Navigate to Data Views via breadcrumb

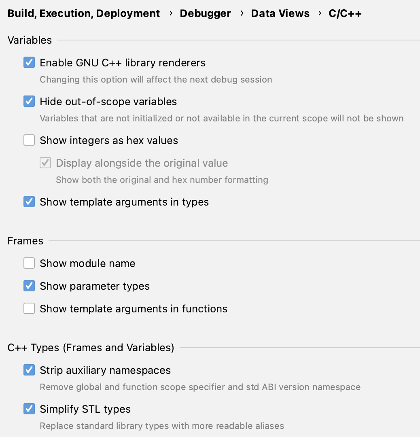click(x=280, y=13)
